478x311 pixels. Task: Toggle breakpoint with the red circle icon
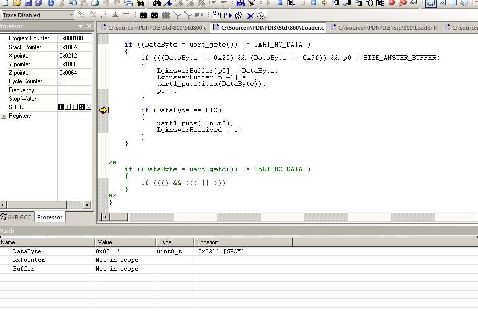coord(392,3)
